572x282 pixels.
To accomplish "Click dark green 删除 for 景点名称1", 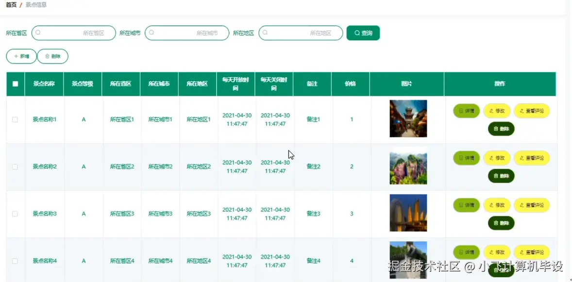I will click(x=501, y=129).
